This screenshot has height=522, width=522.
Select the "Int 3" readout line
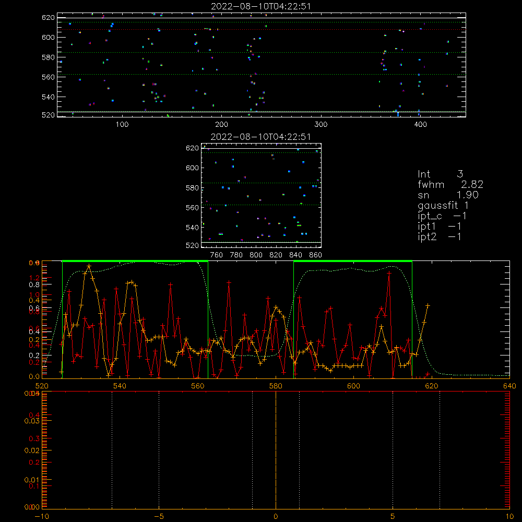(440, 174)
